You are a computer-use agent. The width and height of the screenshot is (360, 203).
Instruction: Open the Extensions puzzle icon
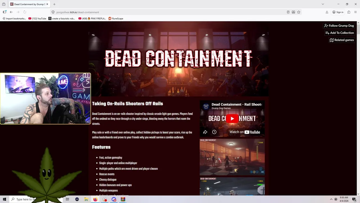point(349,12)
